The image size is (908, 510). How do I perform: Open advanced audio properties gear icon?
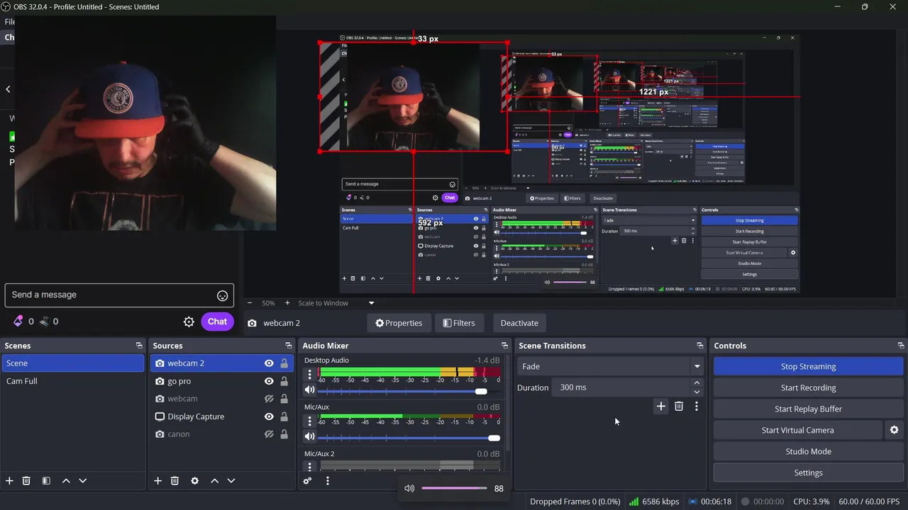tap(307, 481)
